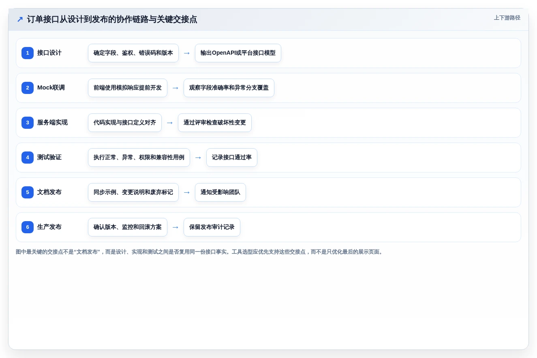537x358 pixels.
Task: Select the 生产发布 step label
Action: [x=49, y=227]
